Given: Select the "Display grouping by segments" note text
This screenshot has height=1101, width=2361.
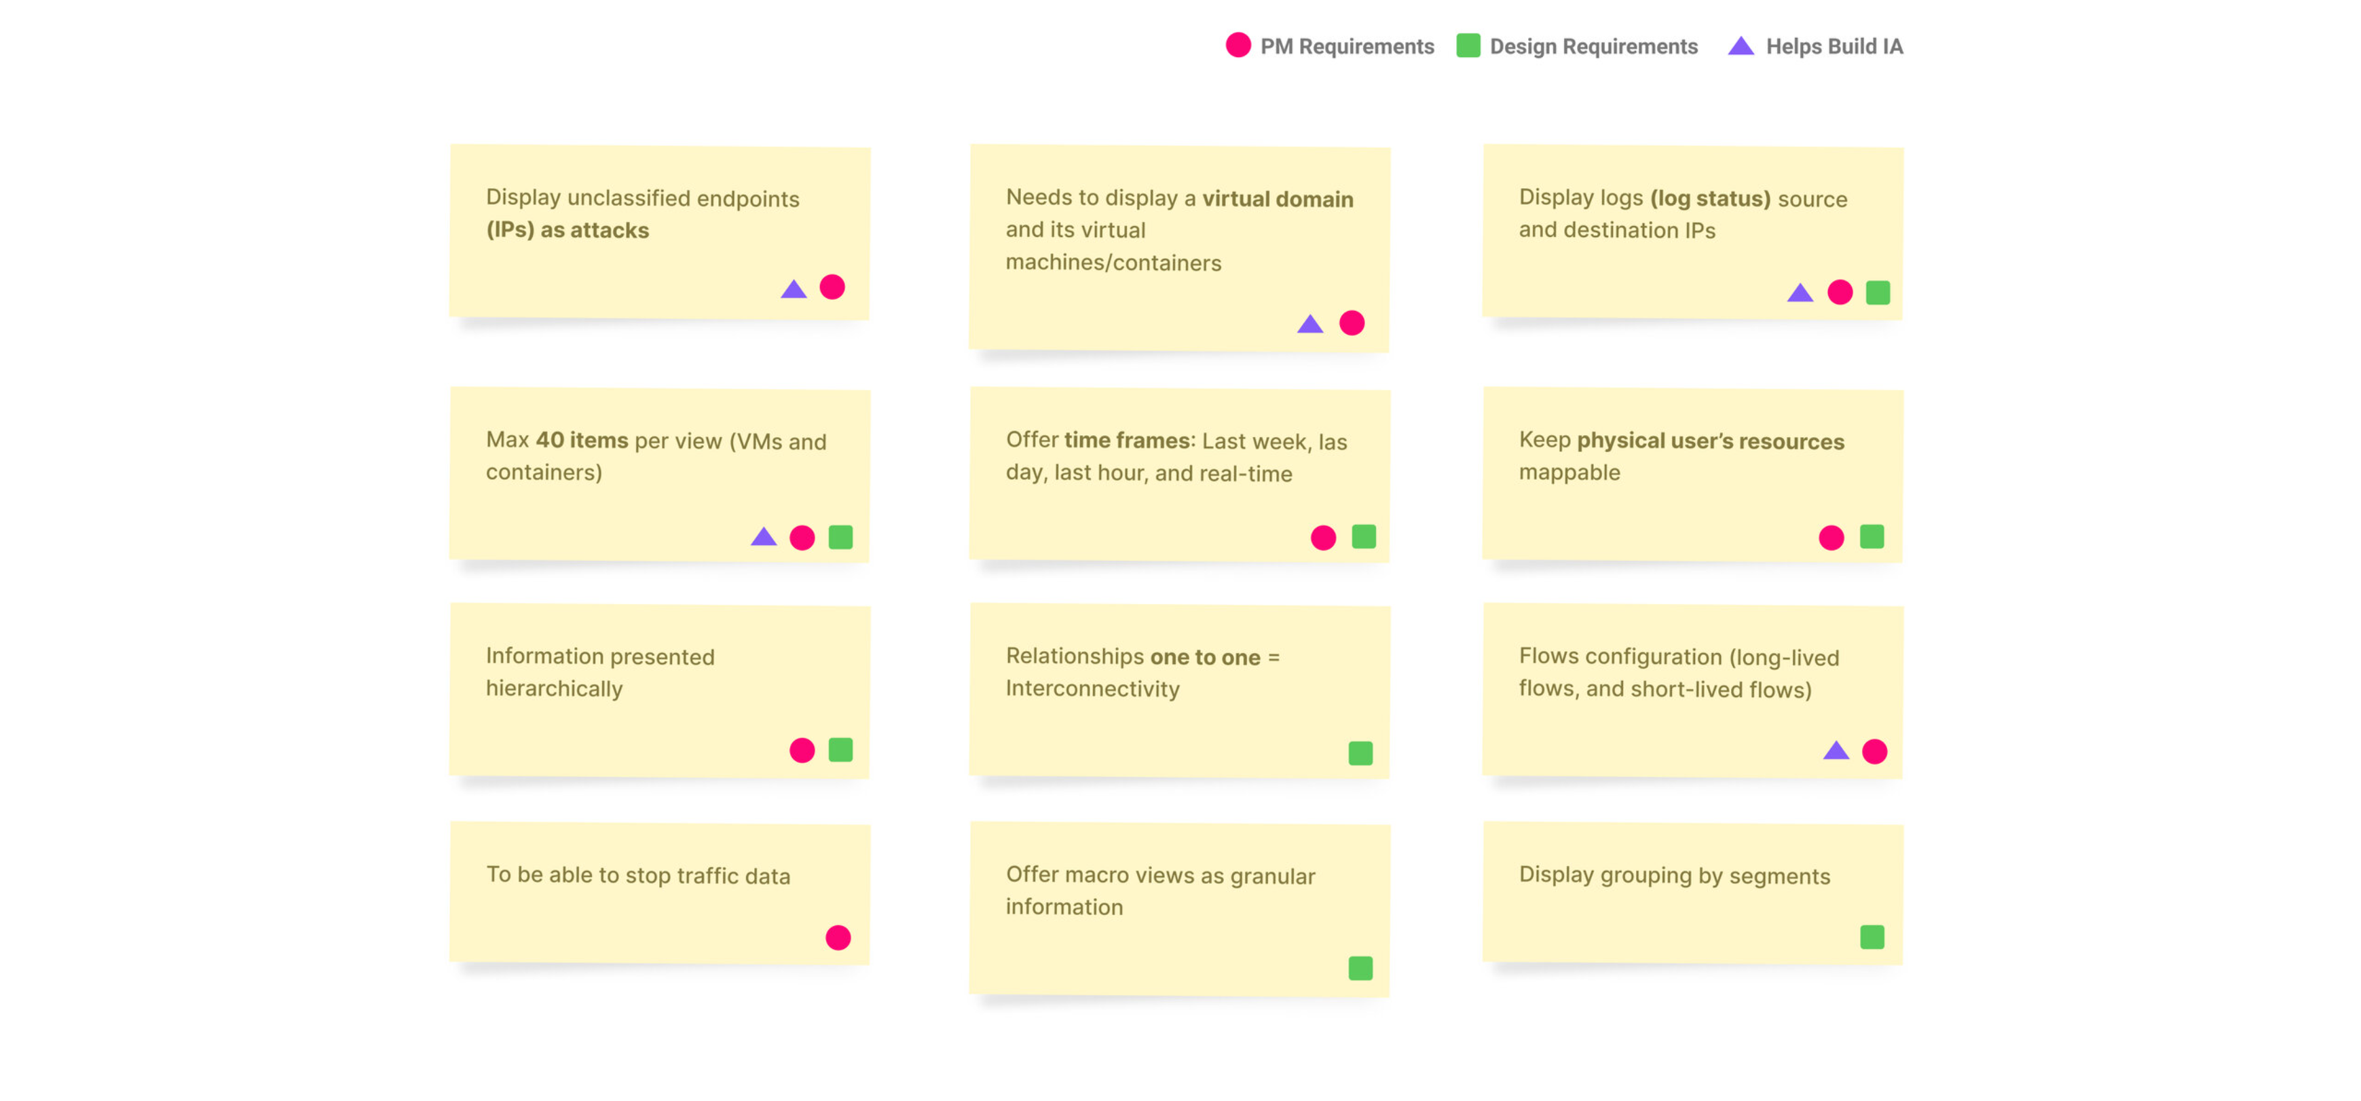Looking at the screenshot, I should click(x=1673, y=876).
